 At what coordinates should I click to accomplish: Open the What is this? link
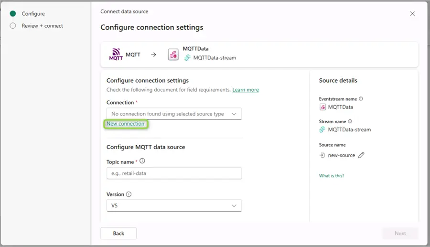[331, 176]
